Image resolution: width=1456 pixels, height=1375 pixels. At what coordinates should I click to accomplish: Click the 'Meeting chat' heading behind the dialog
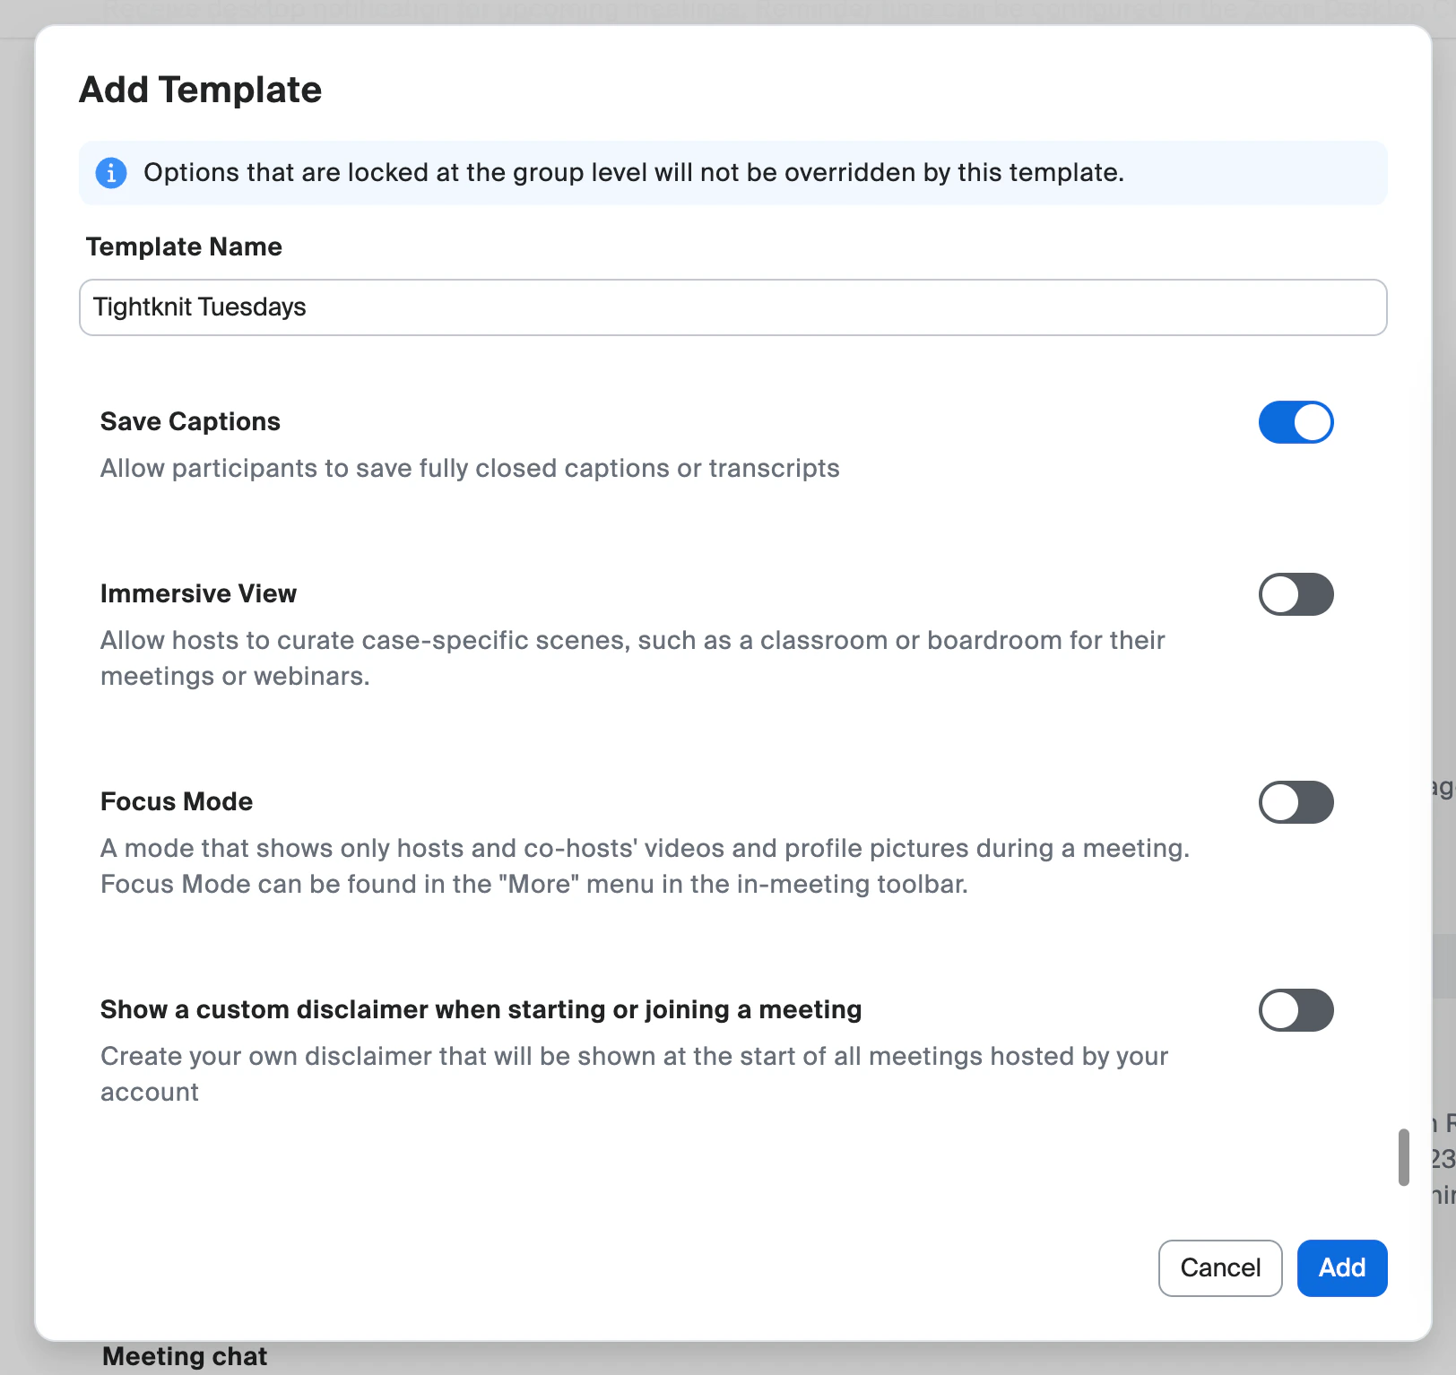pos(185,1355)
